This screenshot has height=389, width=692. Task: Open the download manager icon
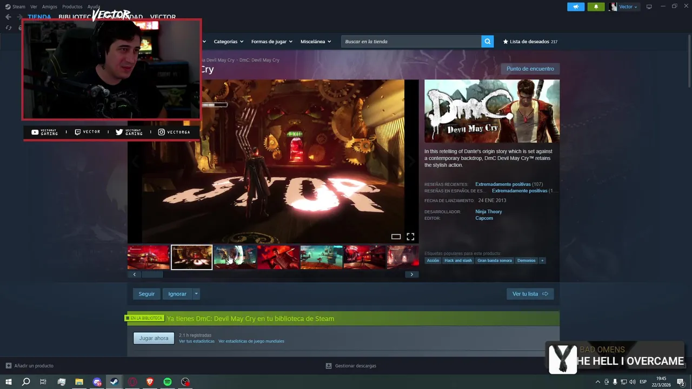[328, 366]
